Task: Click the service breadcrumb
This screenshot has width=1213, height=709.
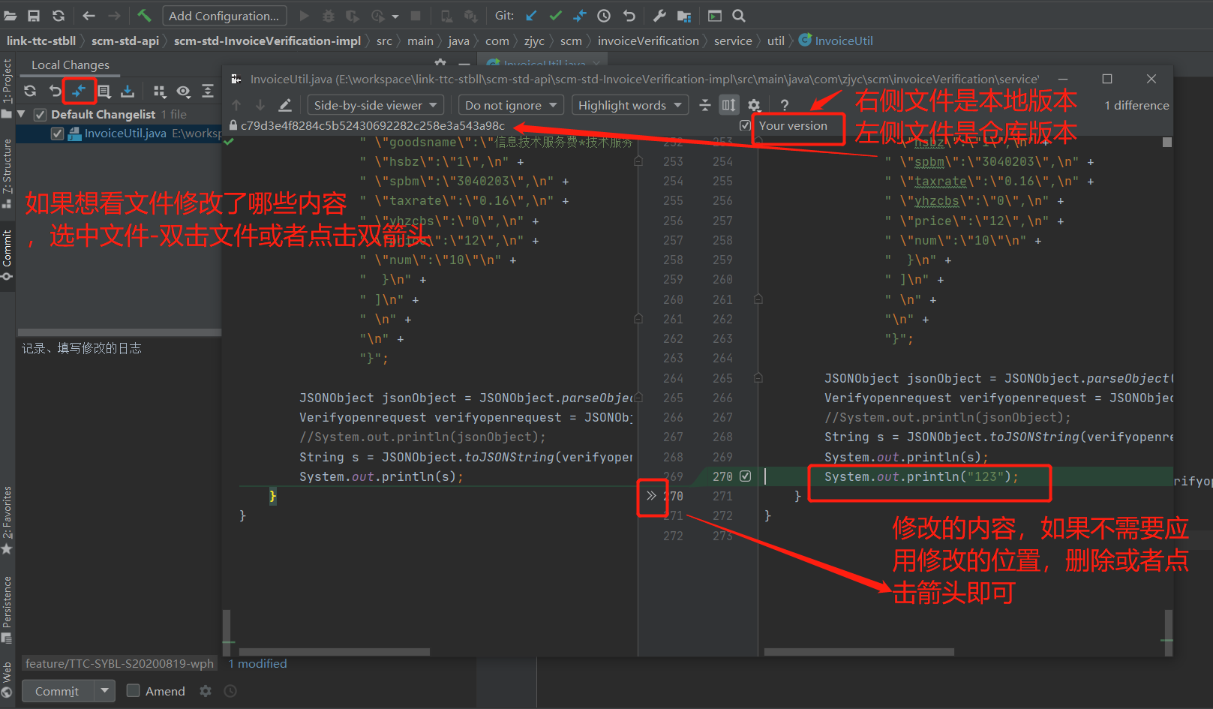Action: click(733, 41)
